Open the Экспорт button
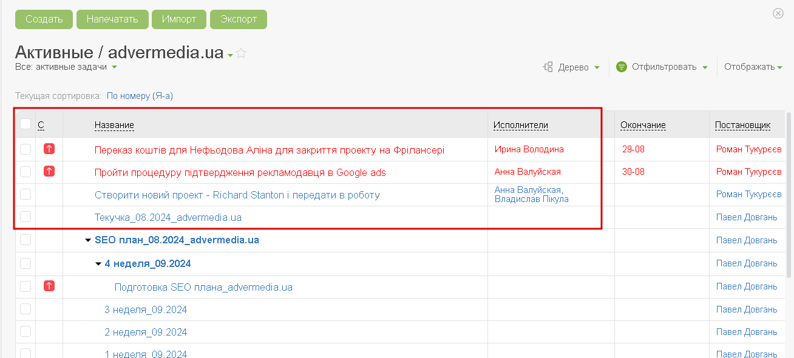This screenshot has height=358, width=794. tap(239, 19)
